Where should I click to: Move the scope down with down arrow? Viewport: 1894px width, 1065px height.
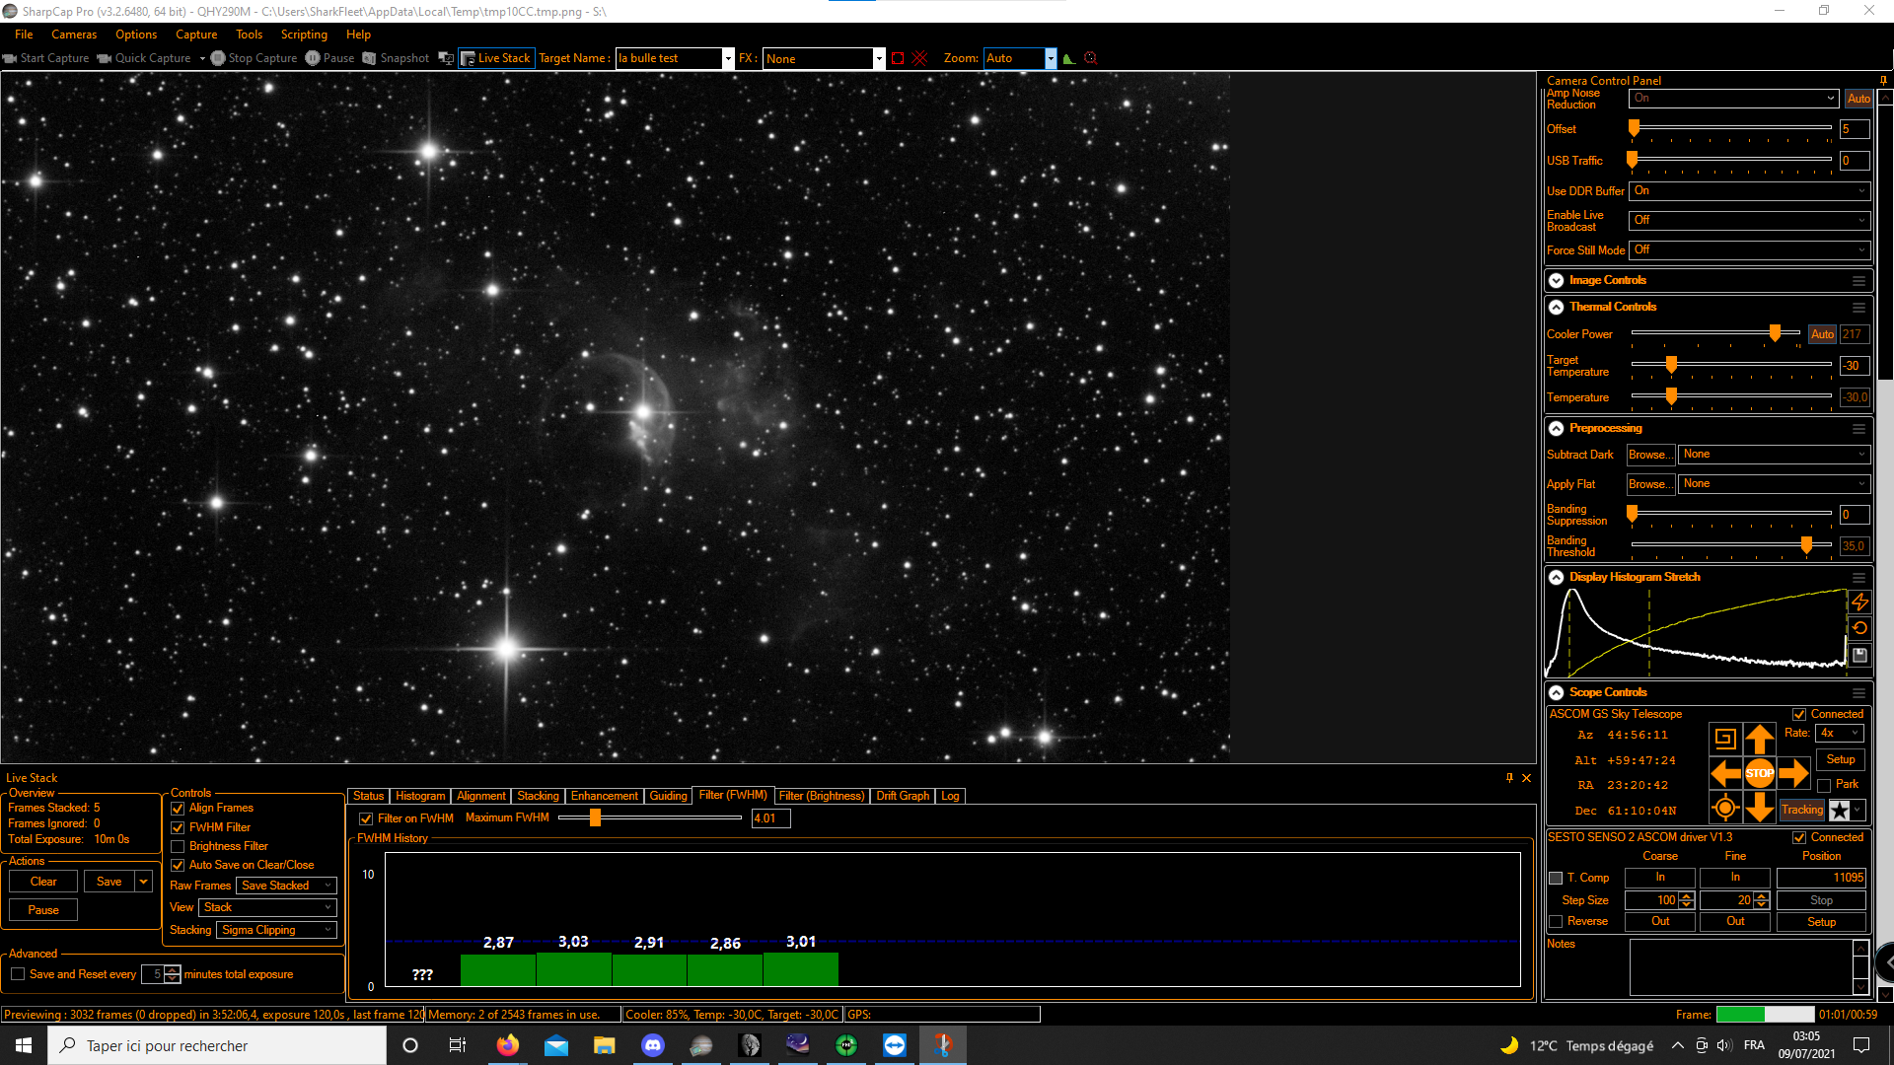tap(1759, 808)
